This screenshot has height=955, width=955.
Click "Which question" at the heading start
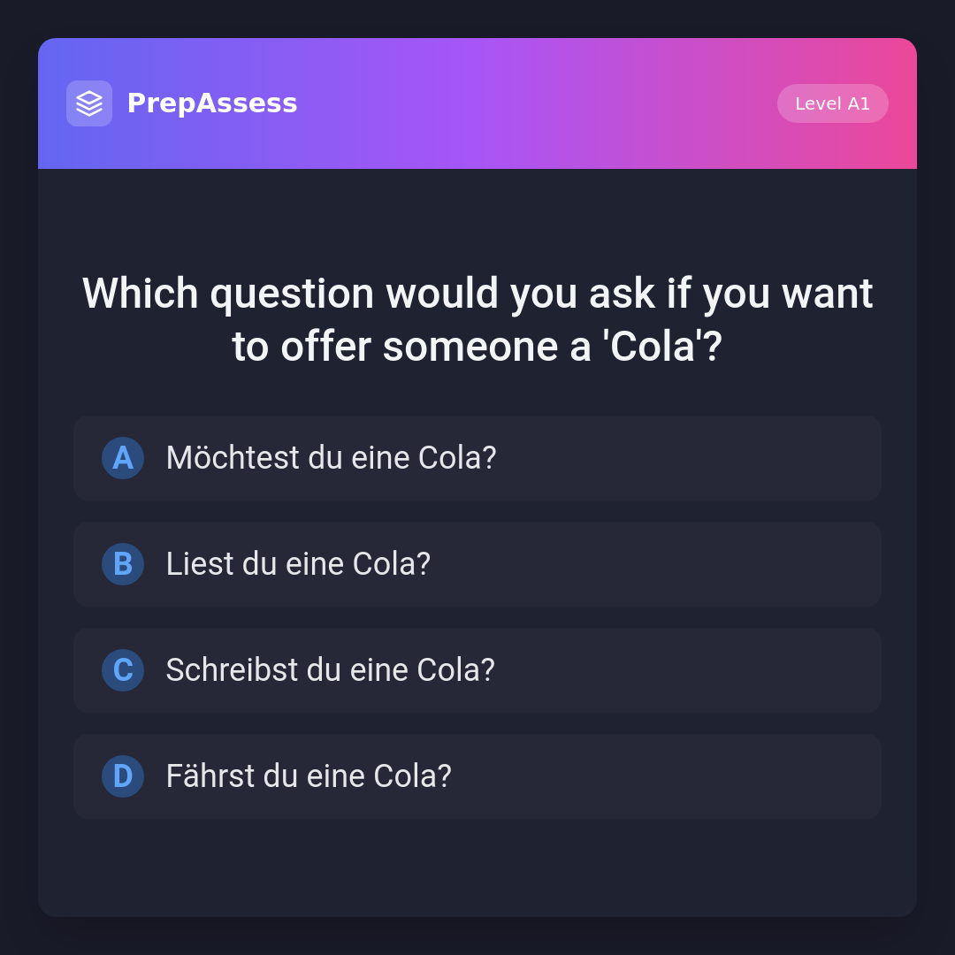228,294
